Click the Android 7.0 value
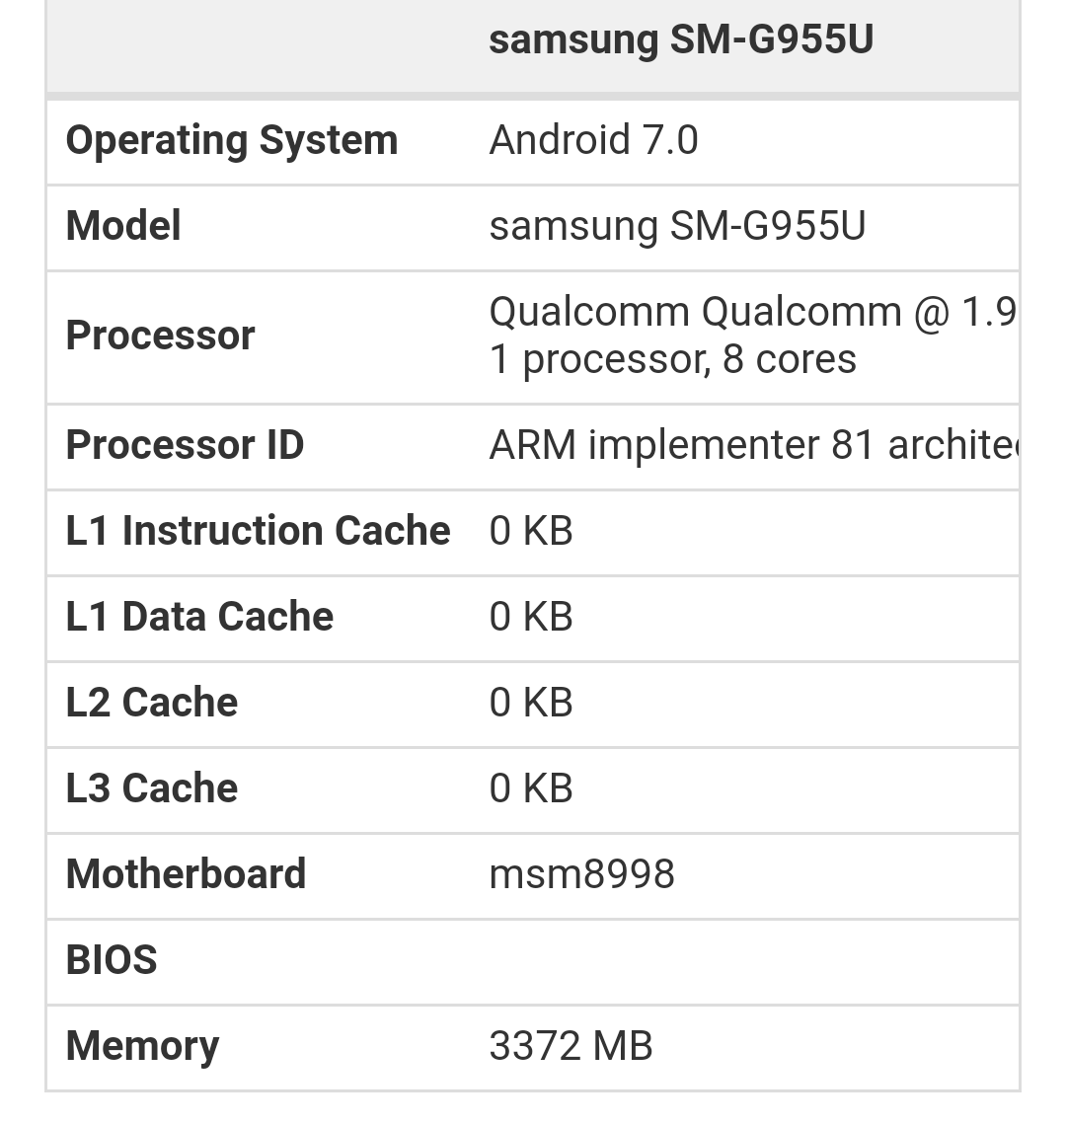 click(x=593, y=140)
